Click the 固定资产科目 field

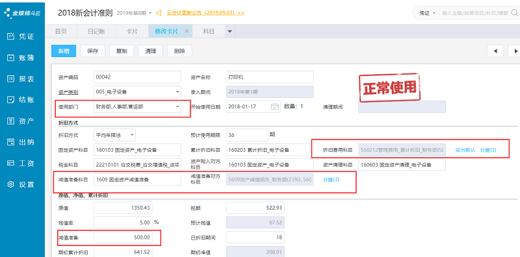137,150
